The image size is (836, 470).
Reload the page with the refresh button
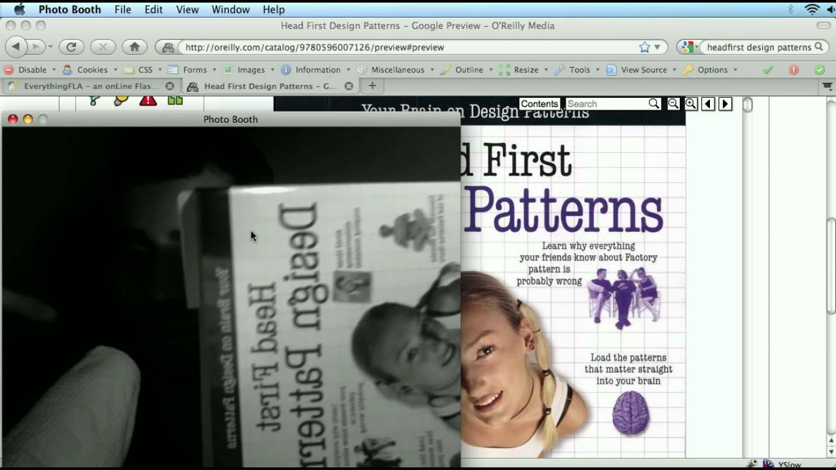71,47
